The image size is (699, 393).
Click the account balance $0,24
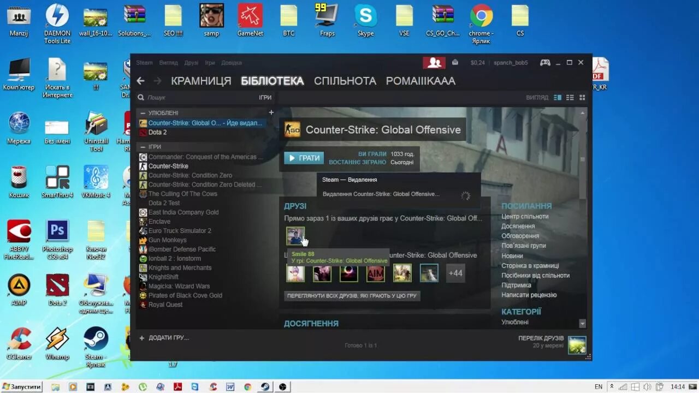tap(477, 63)
